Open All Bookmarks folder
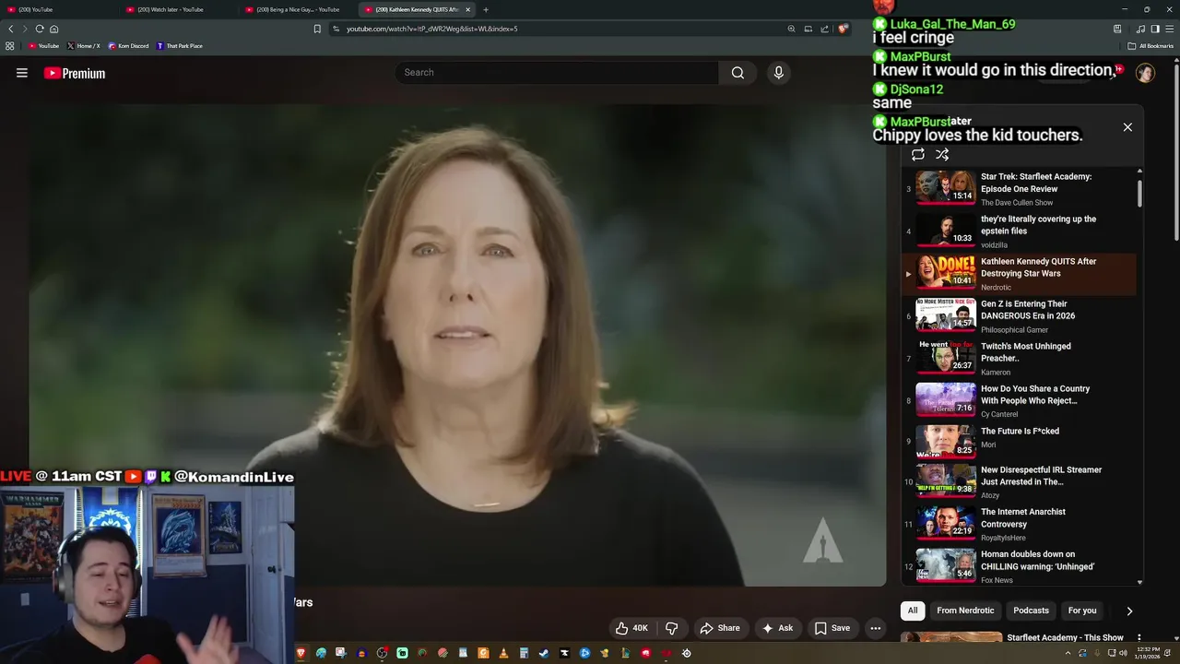This screenshot has width=1180, height=664. 1151,46
